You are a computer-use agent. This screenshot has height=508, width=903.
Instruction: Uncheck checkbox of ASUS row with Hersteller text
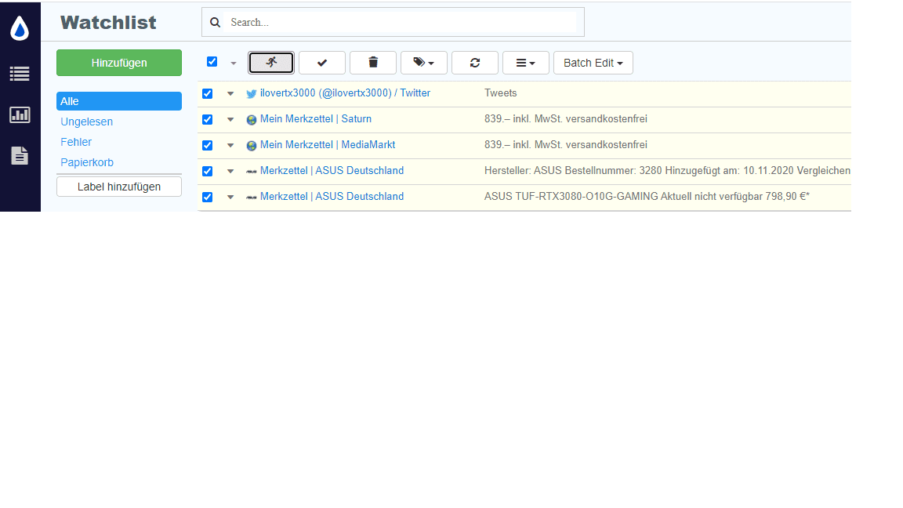pos(207,171)
